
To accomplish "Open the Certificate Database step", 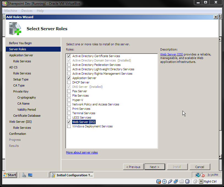I will coord(27,116).
